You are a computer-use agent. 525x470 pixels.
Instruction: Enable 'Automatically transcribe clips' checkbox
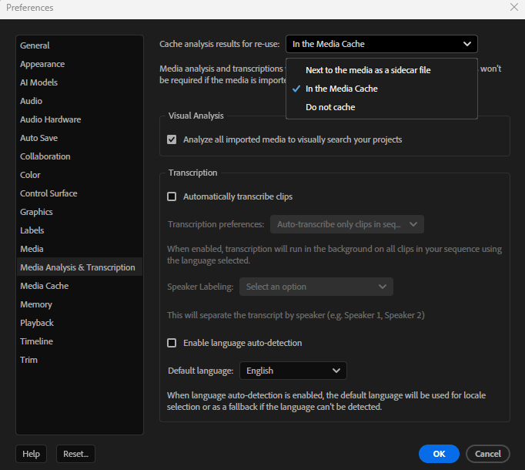(x=172, y=196)
